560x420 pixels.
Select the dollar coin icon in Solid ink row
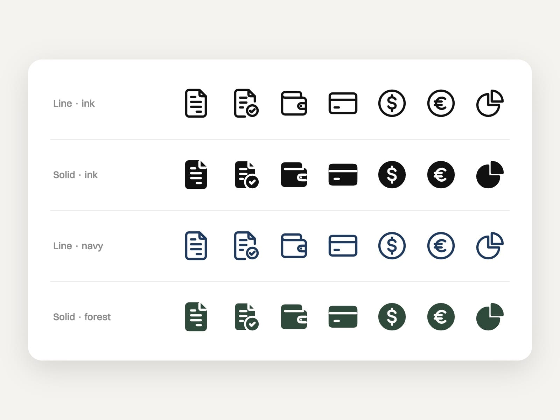(392, 175)
